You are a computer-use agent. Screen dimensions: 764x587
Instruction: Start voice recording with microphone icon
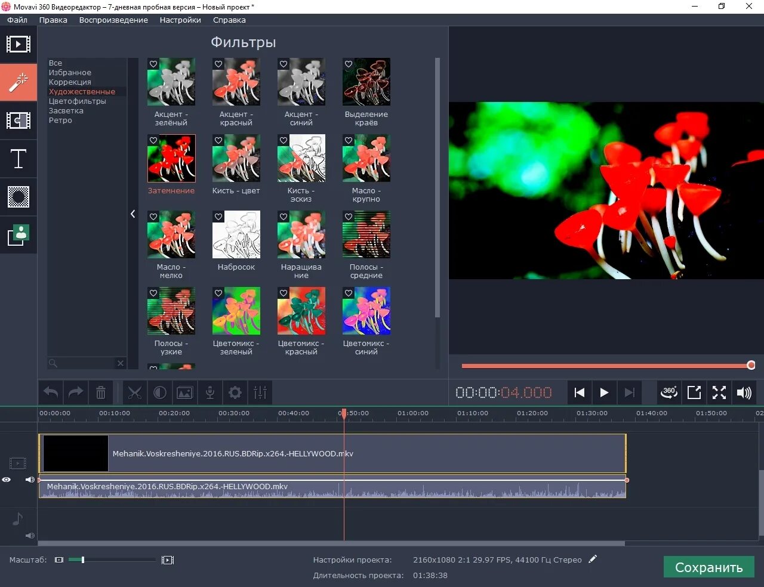click(x=210, y=393)
